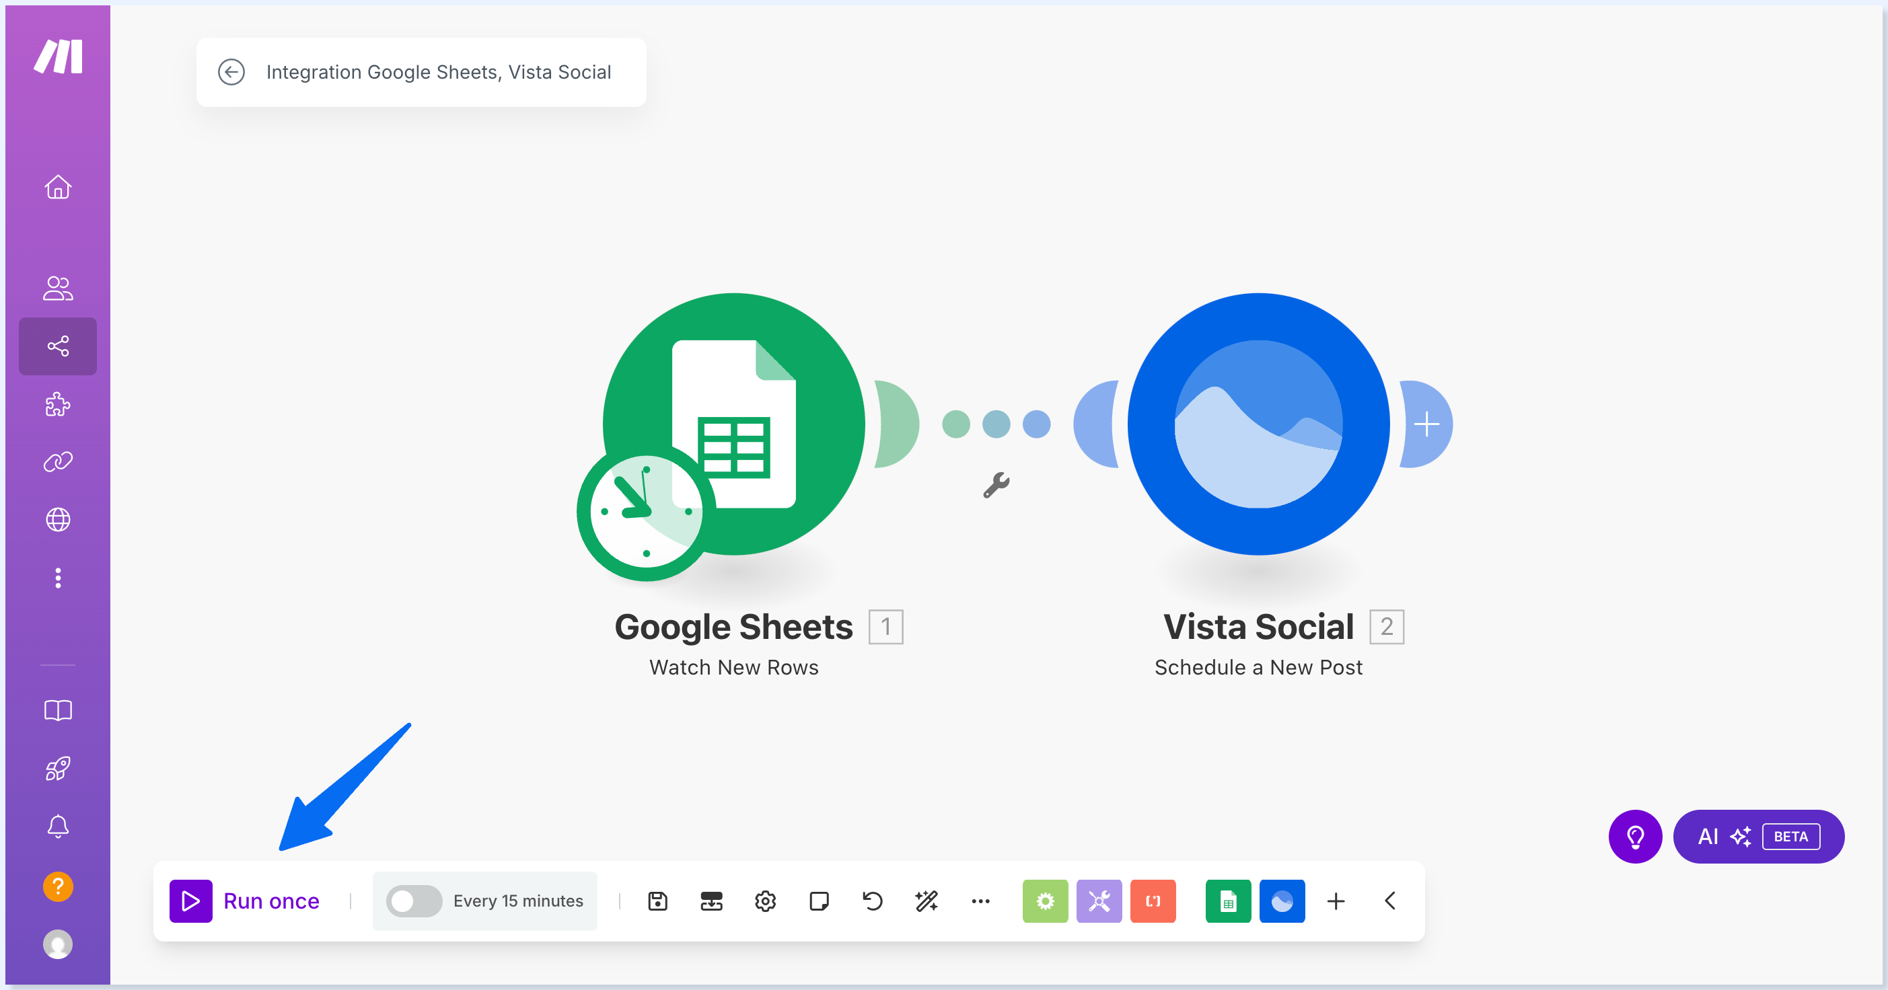Screen dimensions: 1888x990
Task: Click the Google Sheets module circle
Action: pos(733,424)
